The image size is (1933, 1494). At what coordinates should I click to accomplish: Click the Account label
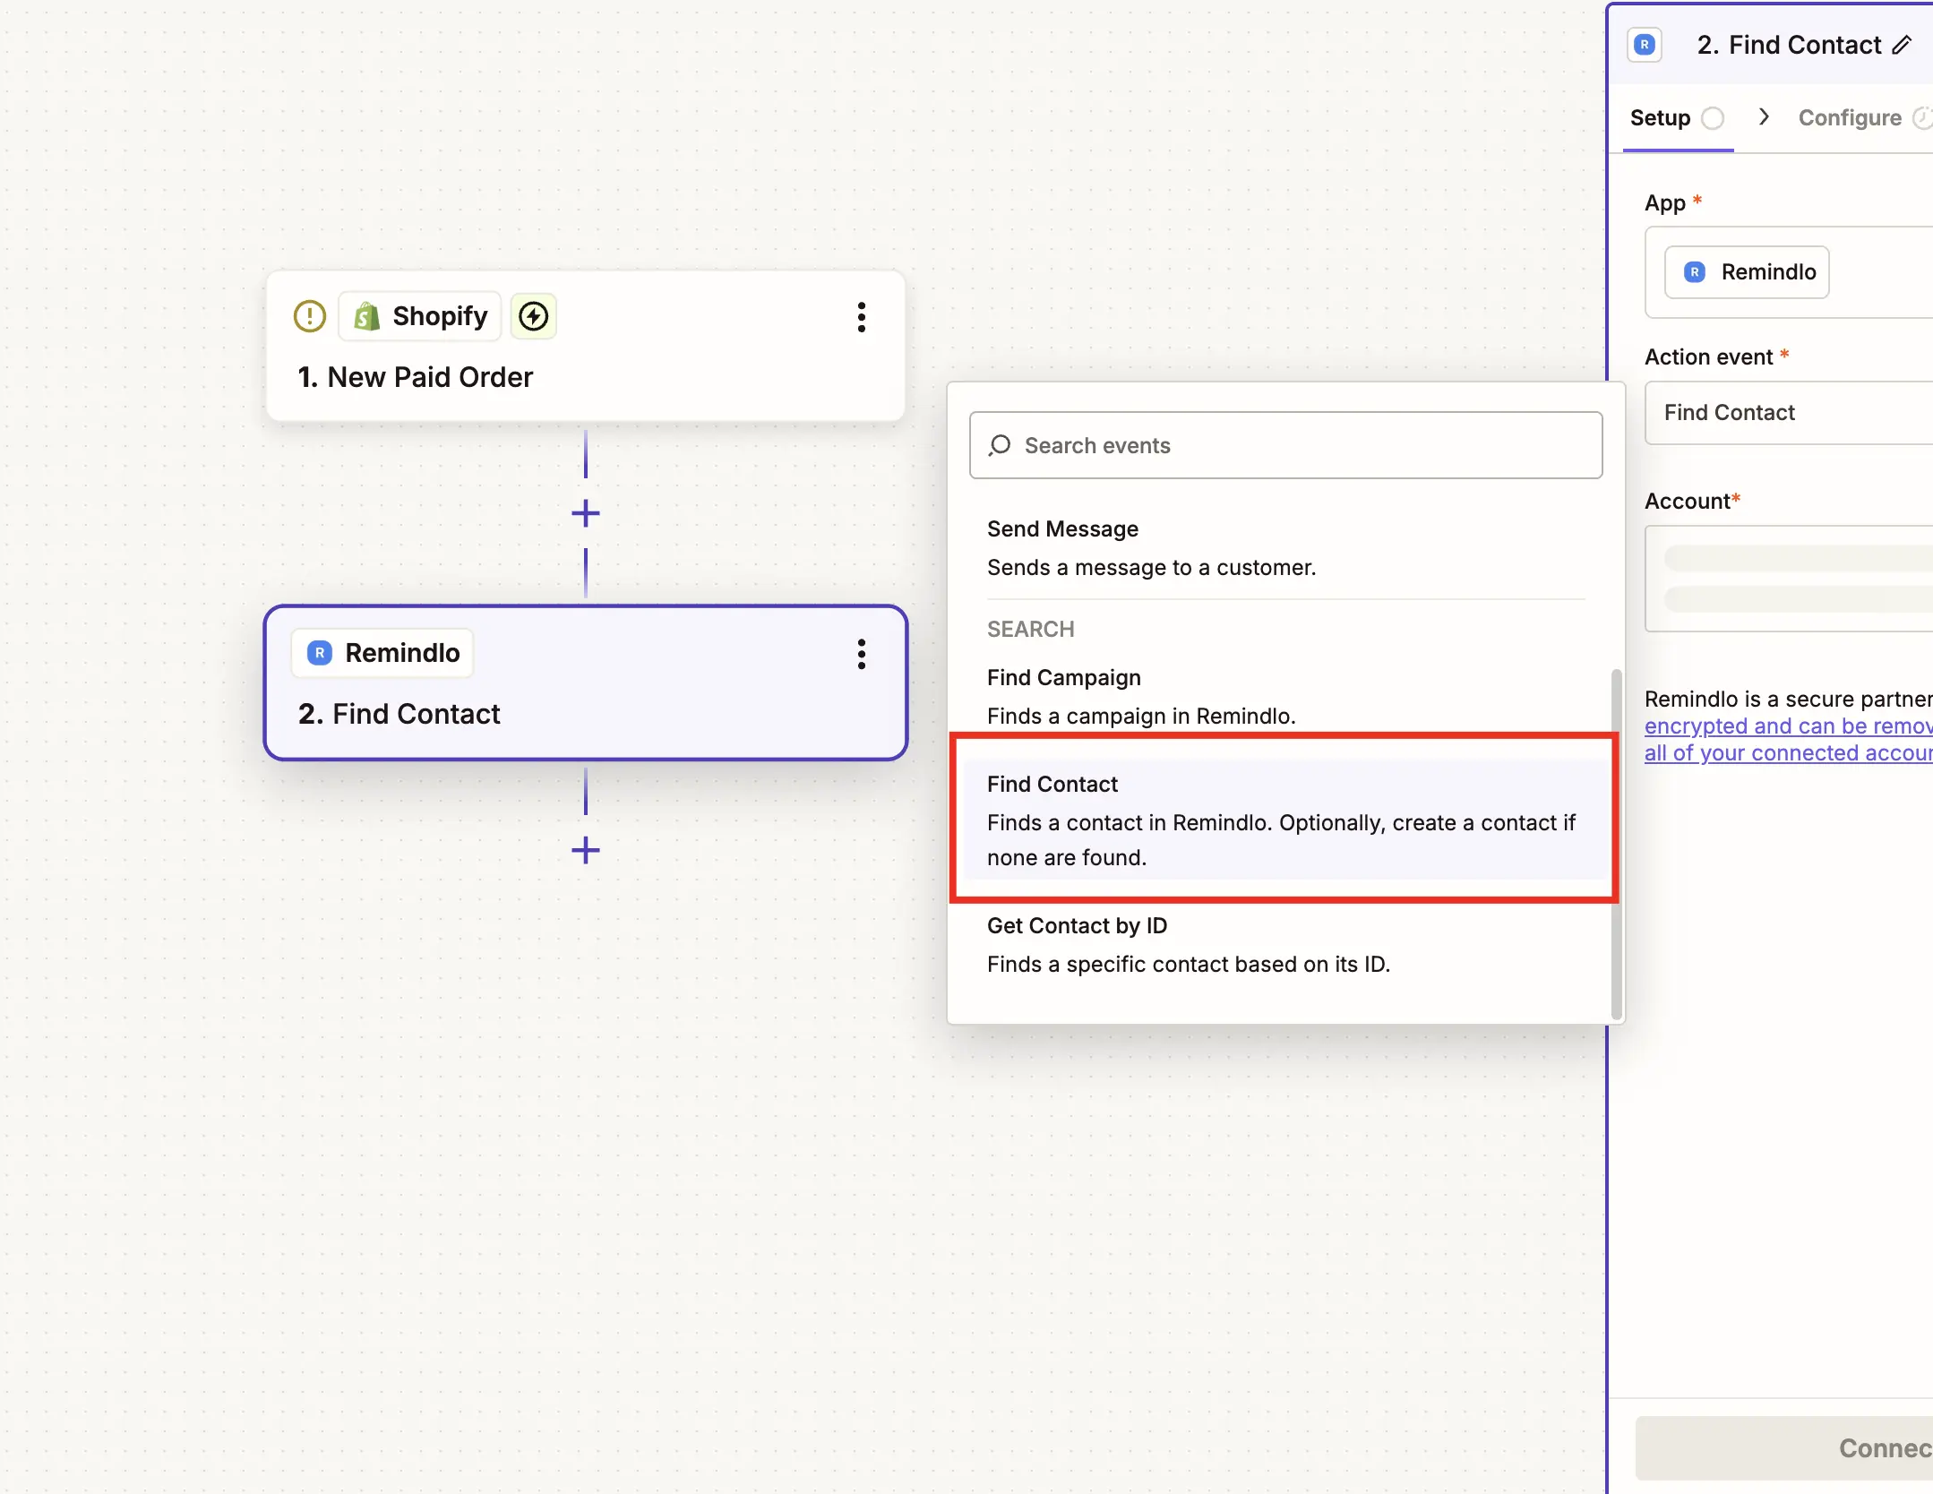pyautogui.click(x=1687, y=502)
